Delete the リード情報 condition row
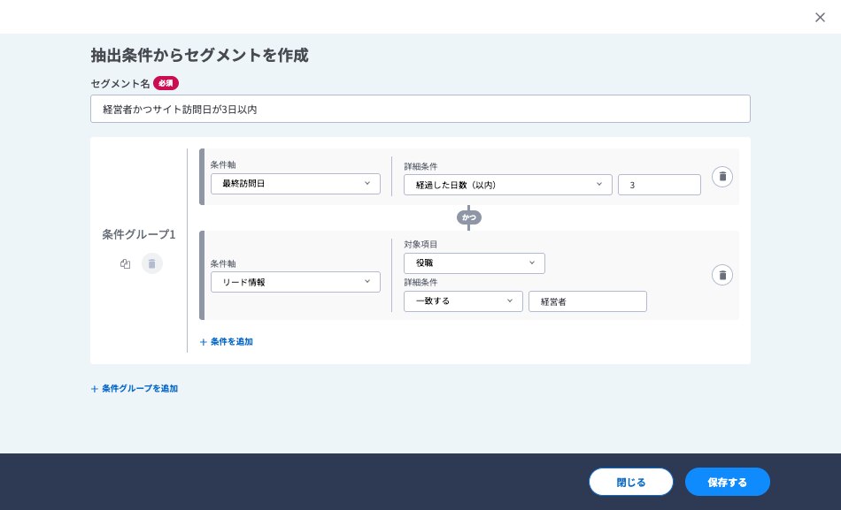 722,275
